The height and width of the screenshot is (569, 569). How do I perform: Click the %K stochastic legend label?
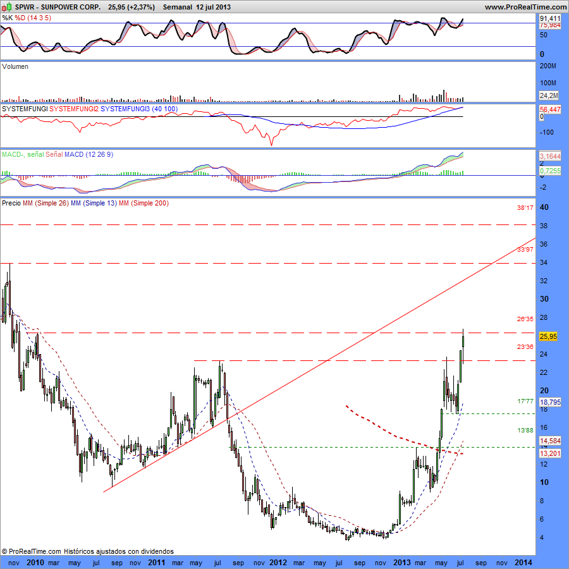click(7, 18)
